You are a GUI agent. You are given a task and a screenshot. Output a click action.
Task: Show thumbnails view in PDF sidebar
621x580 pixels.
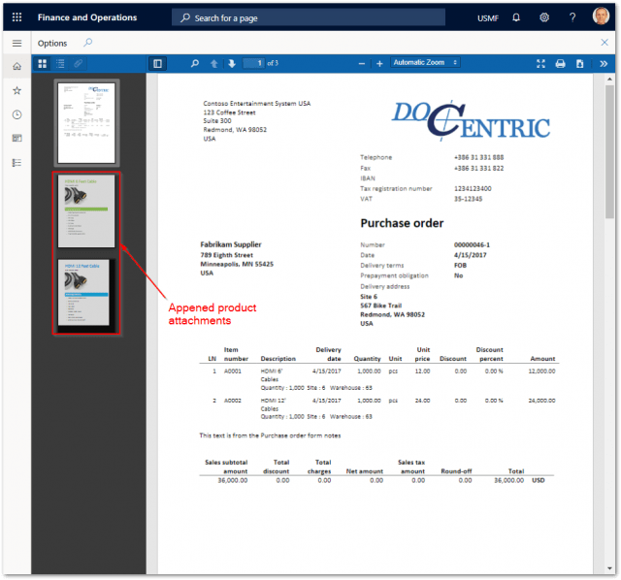pyautogui.click(x=43, y=63)
